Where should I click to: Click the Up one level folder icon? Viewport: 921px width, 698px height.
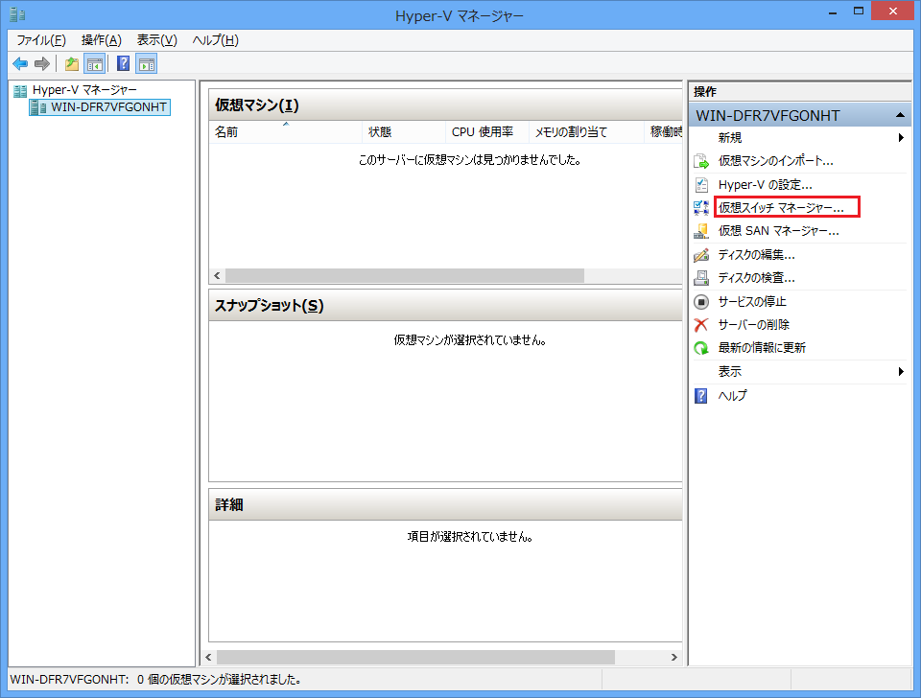pos(72,63)
